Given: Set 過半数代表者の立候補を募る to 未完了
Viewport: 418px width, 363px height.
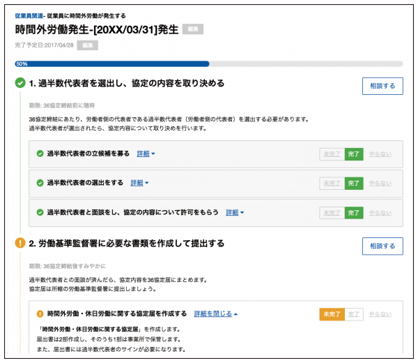Looking at the screenshot, I should pos(332,154).
